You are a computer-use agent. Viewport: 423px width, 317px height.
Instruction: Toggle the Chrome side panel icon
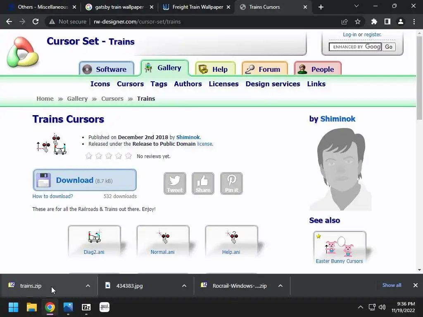387,21
